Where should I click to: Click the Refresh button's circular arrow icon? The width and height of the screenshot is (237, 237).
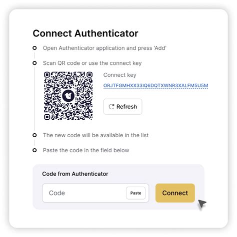coord(111,107)
